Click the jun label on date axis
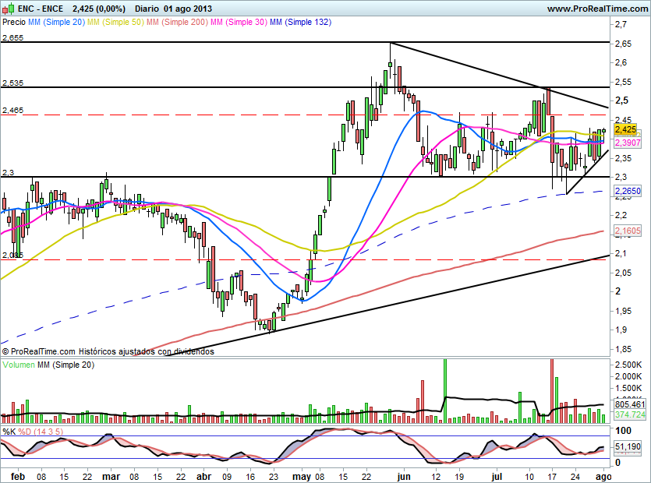Viewport: 651px width, 483px height. (x=404, y=476)
